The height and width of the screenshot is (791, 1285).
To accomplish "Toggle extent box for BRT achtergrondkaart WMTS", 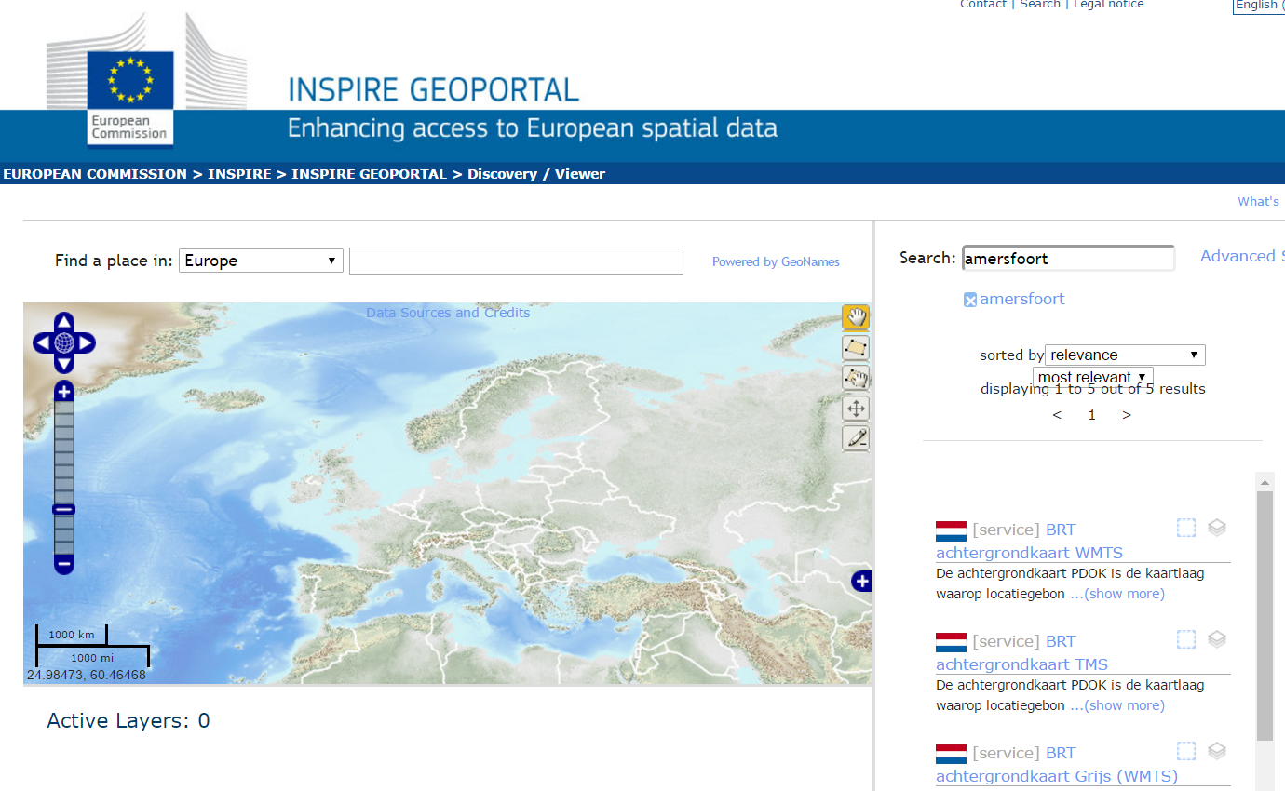I will [x=1185, y=528].
